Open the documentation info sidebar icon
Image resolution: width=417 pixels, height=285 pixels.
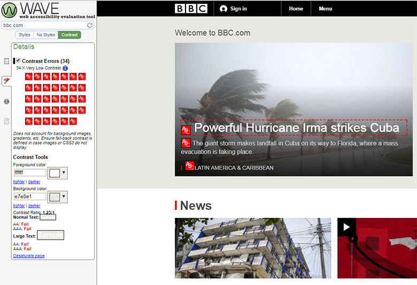tap(6, 101)
